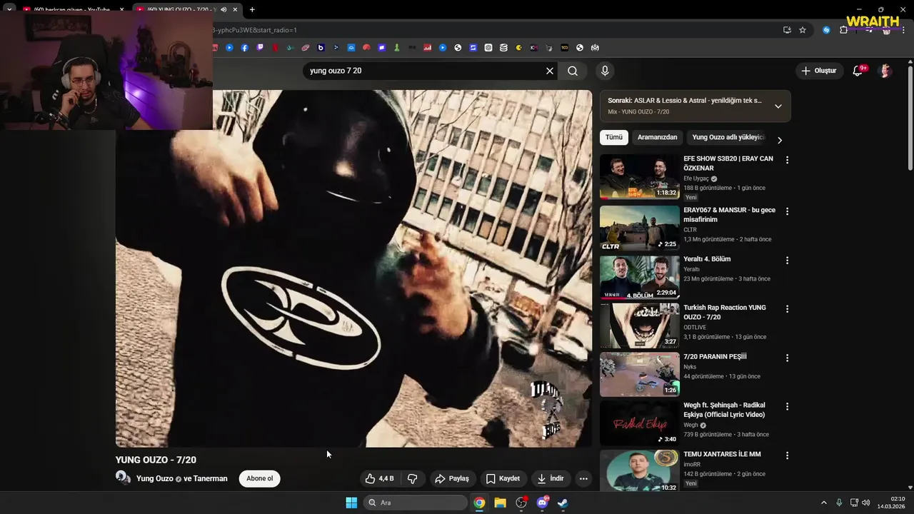Open options for Turkish Rap Reaction video

[787, 309]
